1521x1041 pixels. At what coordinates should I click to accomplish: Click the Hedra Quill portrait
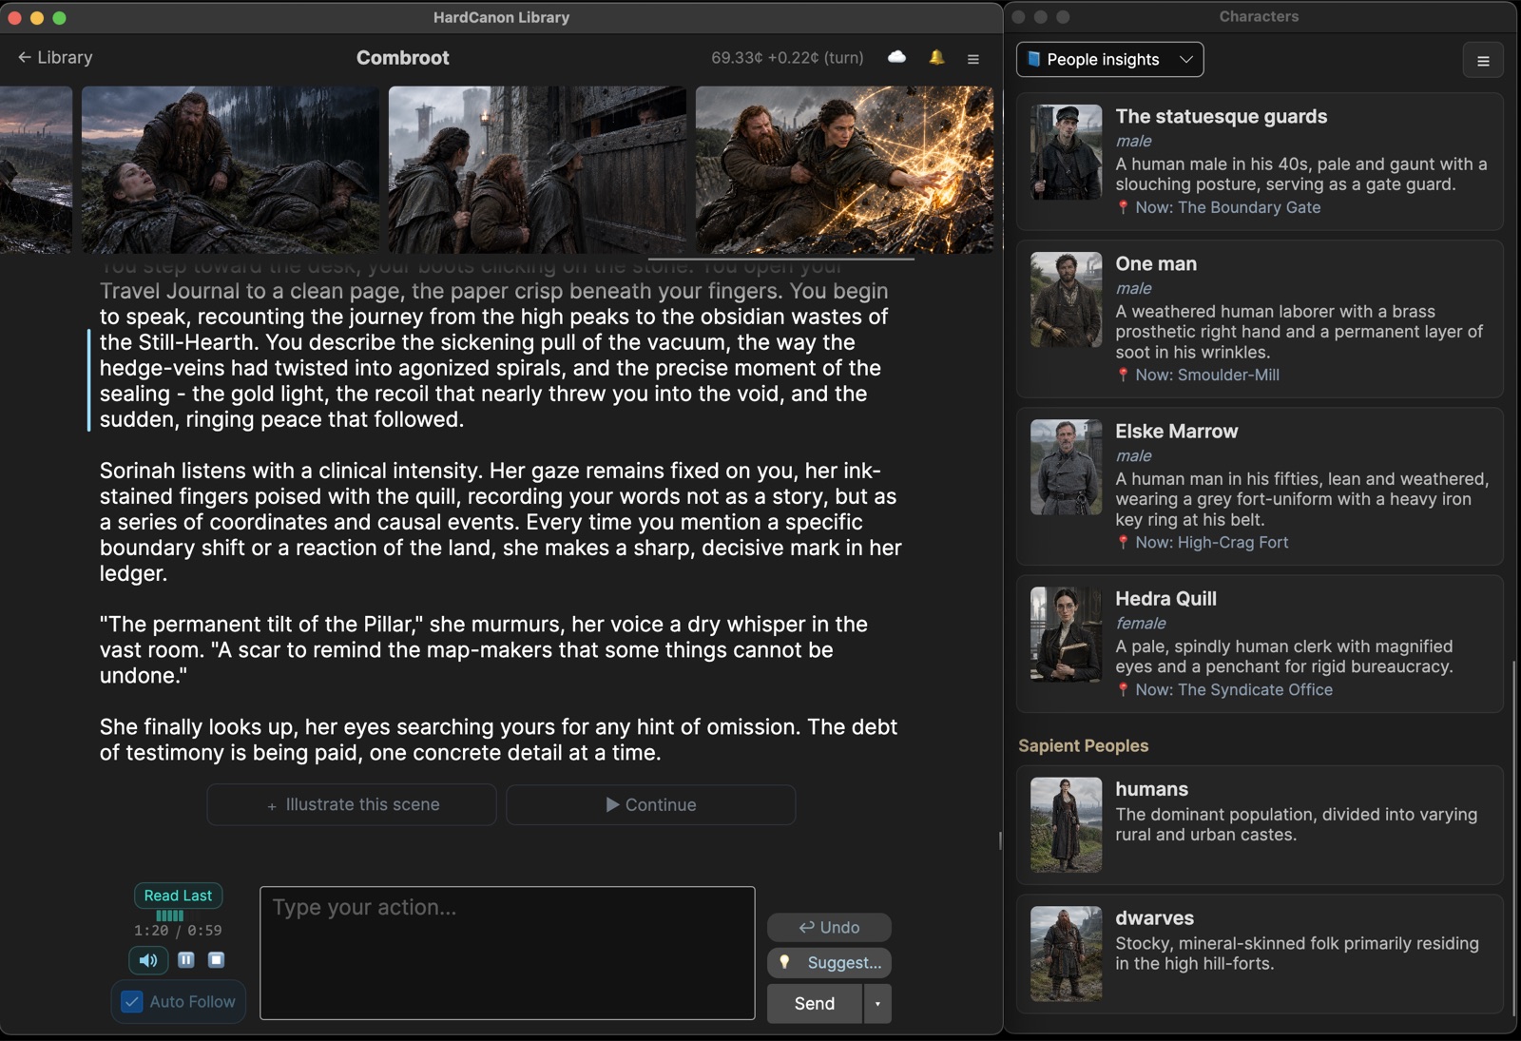[x=1067, y=634]
